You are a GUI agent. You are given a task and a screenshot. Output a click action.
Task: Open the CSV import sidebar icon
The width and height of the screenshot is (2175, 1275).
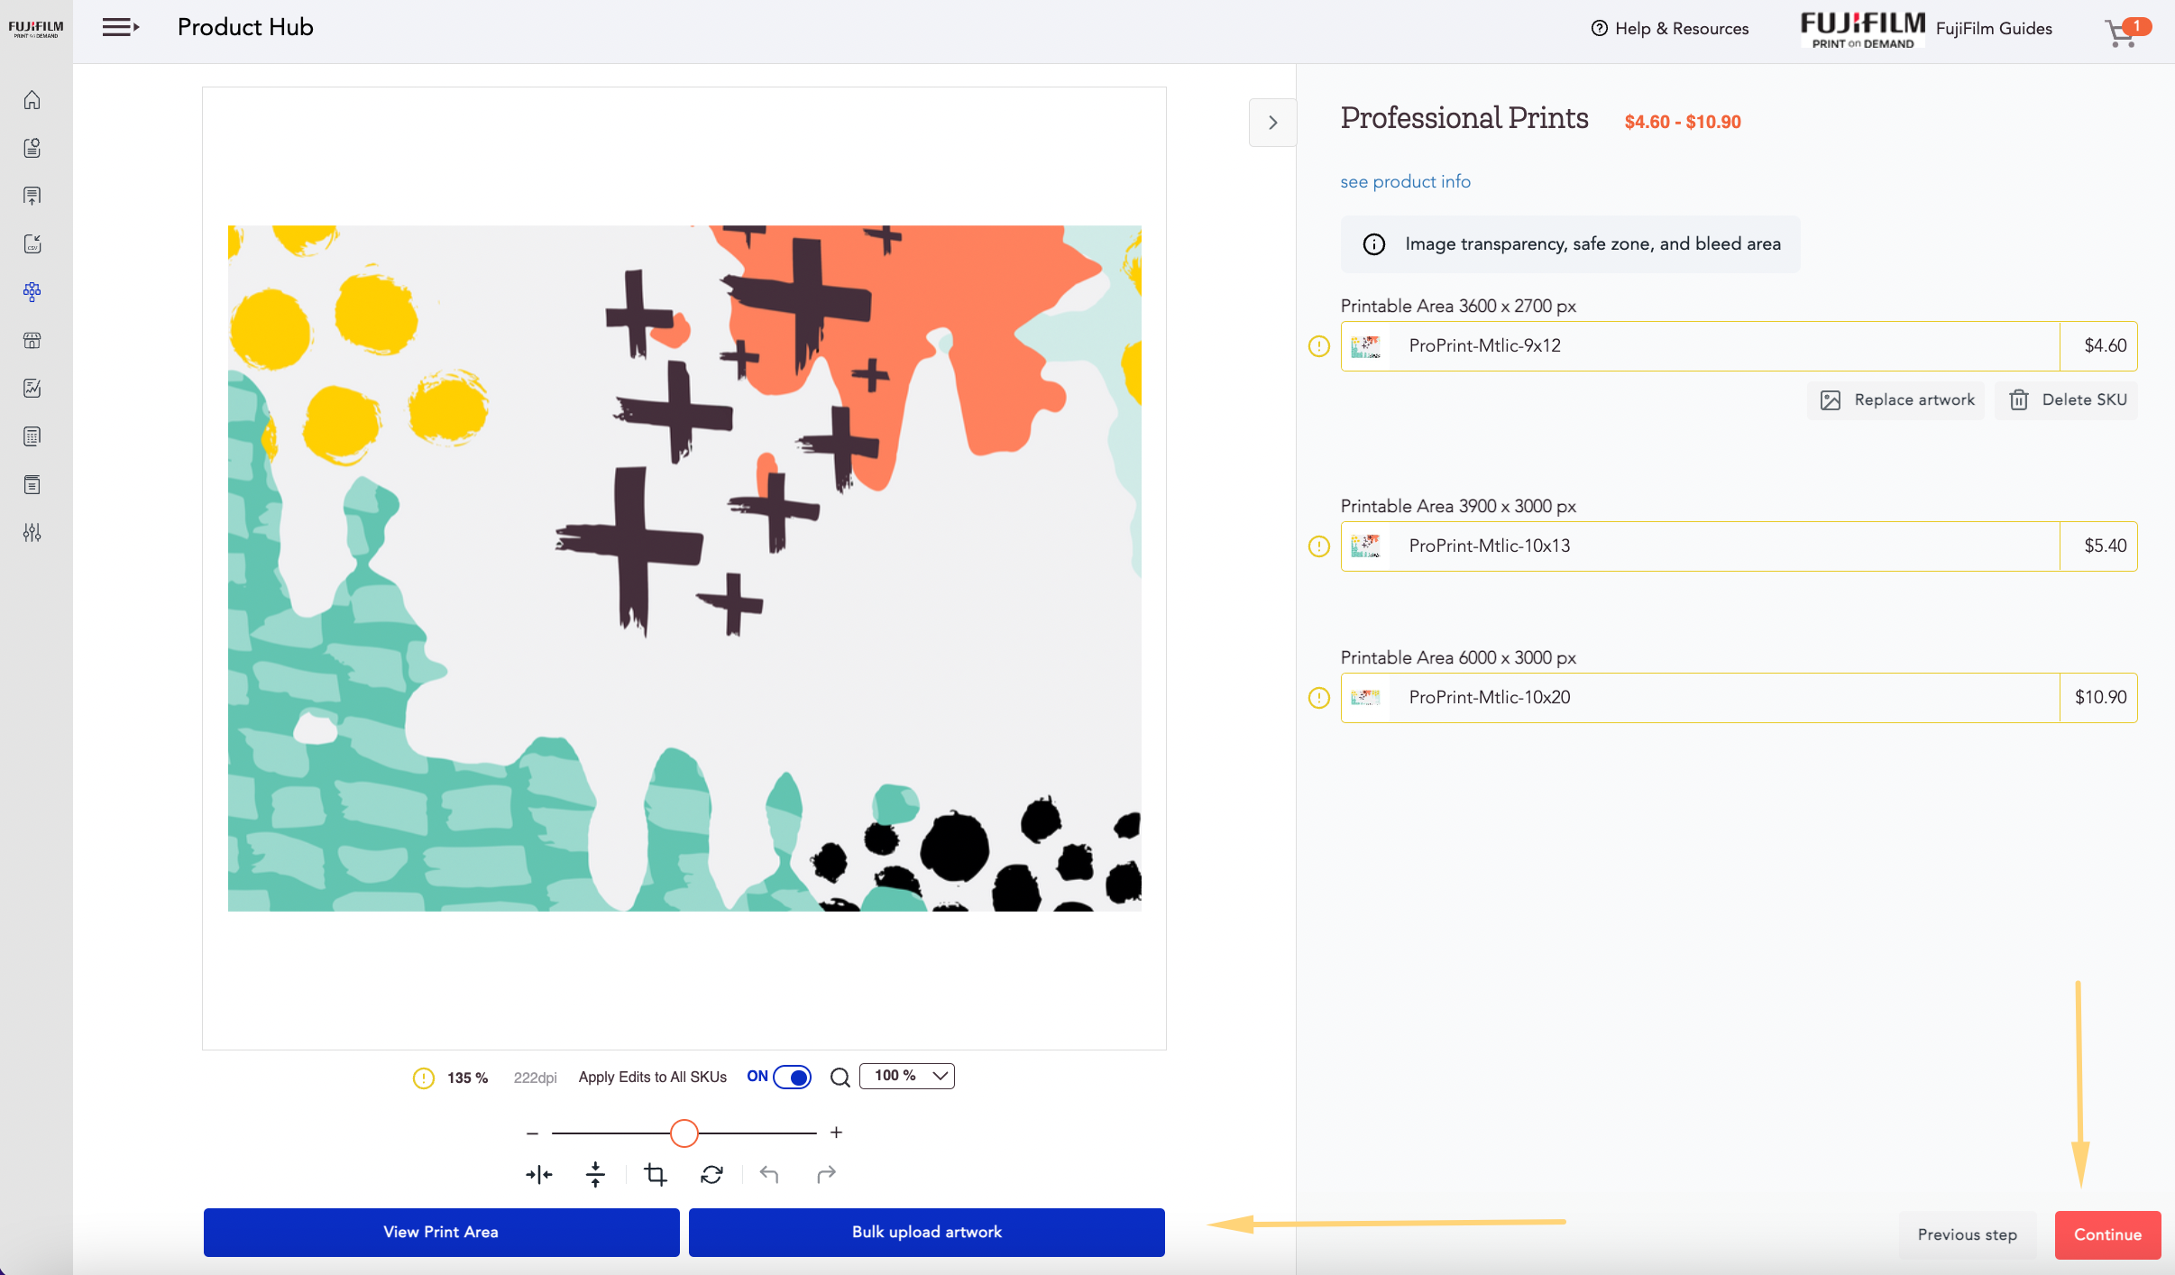[x=32, y=243]
